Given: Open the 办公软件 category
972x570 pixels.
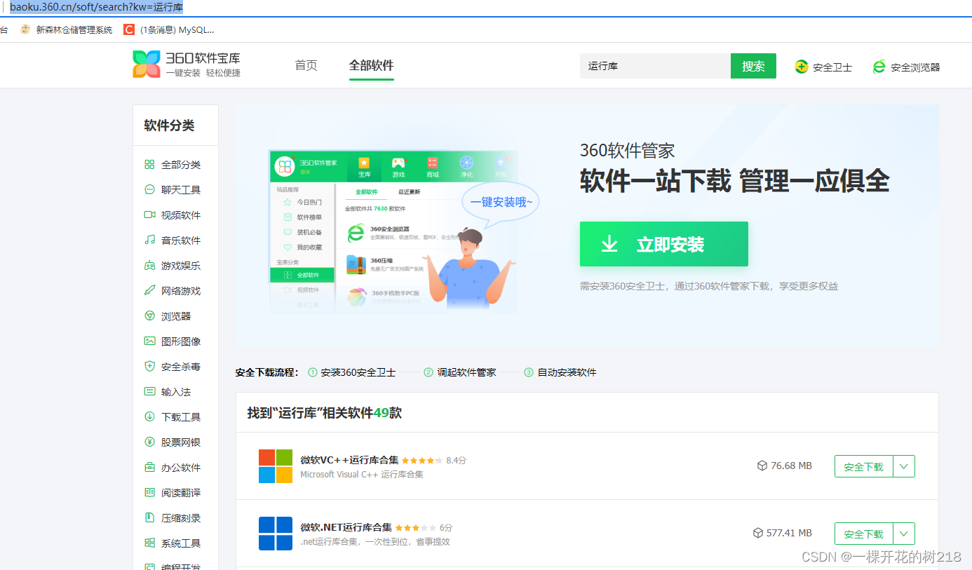Looking at the screenshot, I should point(181,468).
